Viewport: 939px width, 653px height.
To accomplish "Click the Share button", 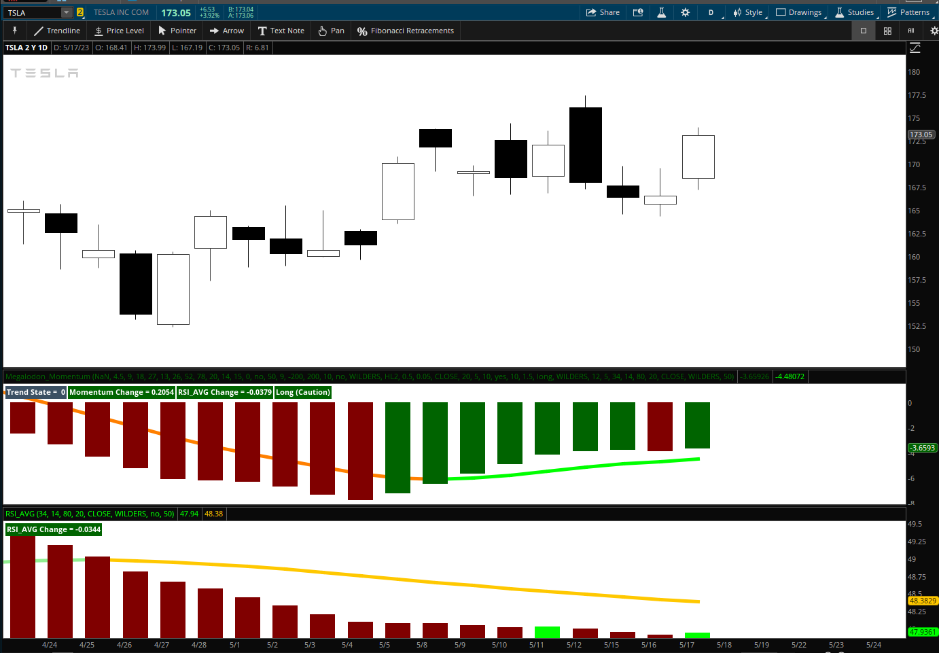I will [603, 12].
